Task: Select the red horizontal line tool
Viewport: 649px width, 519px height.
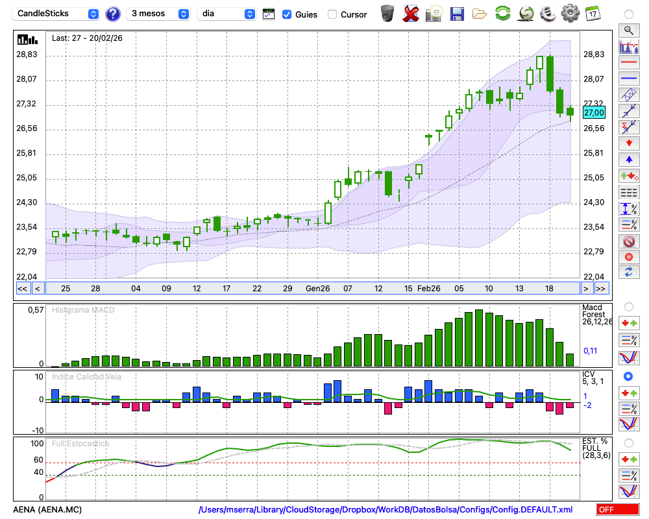Action: [x=628, y=63]
